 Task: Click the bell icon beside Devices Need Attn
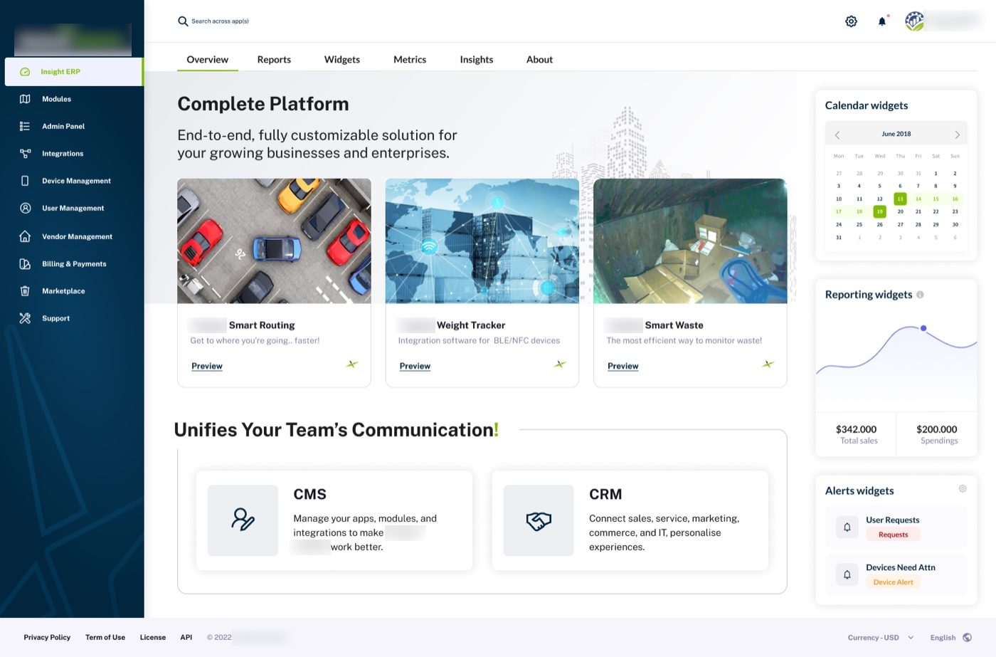[847, 574]
